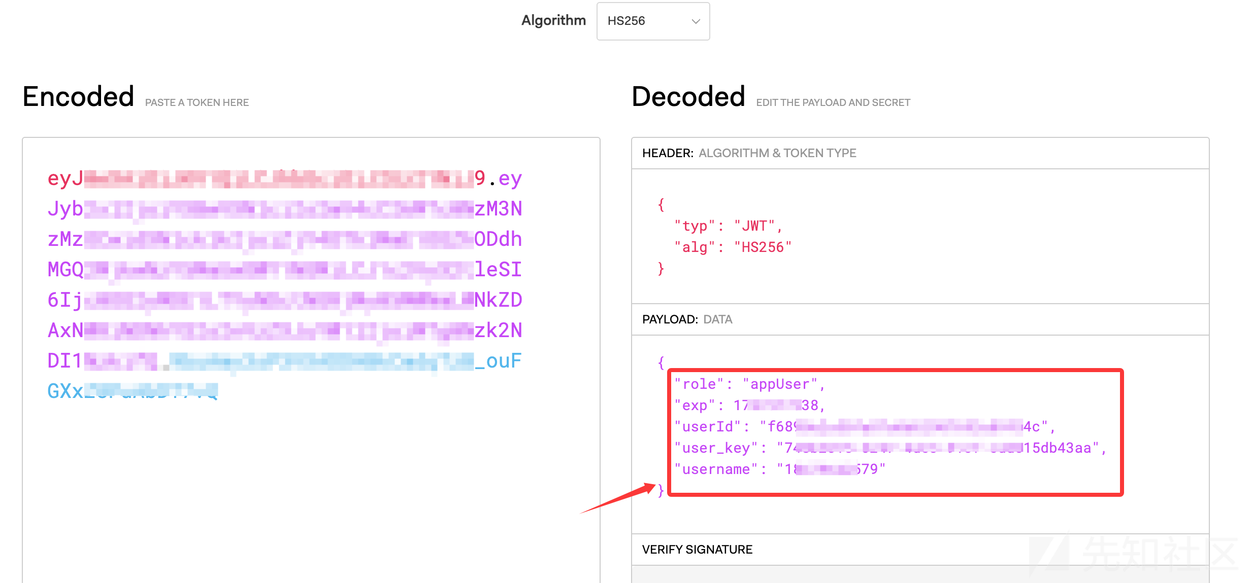Click the dropdown chevron arrow beside HS256
This screenshot has width=1253, height=583.
click(x=696, y=21)
